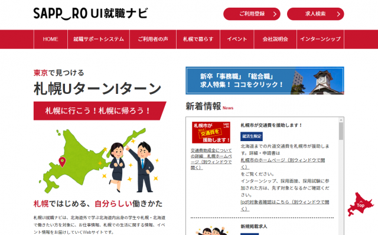The width and height of the screenshot is (378, 235).
Task: Click the news panel scrollbar thumb
Action: point(341,131)
